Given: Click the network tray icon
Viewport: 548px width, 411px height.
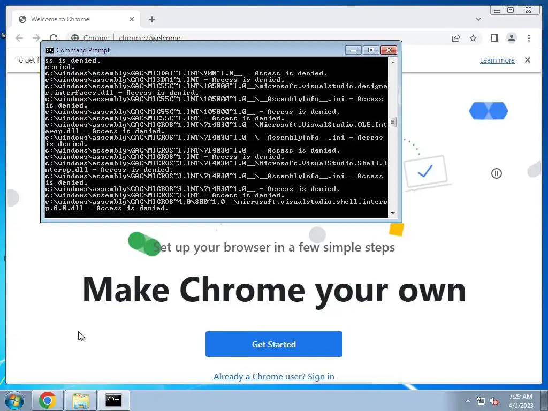Looking at the screenshot, I should point(481,401).
